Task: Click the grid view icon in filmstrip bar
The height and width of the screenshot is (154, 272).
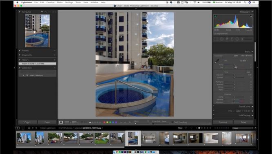Action: coord(29,128)
